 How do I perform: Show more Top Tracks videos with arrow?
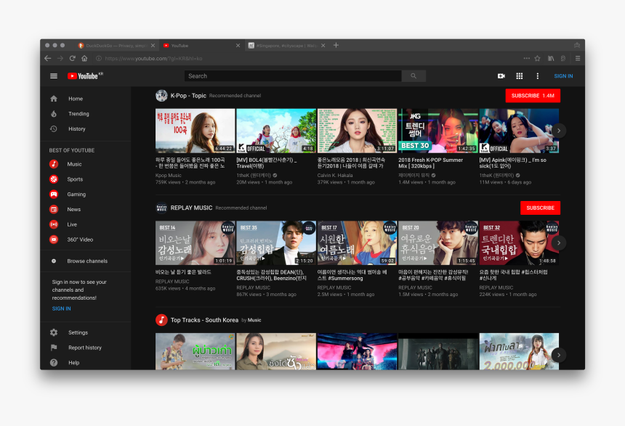[x=559, y=355]
